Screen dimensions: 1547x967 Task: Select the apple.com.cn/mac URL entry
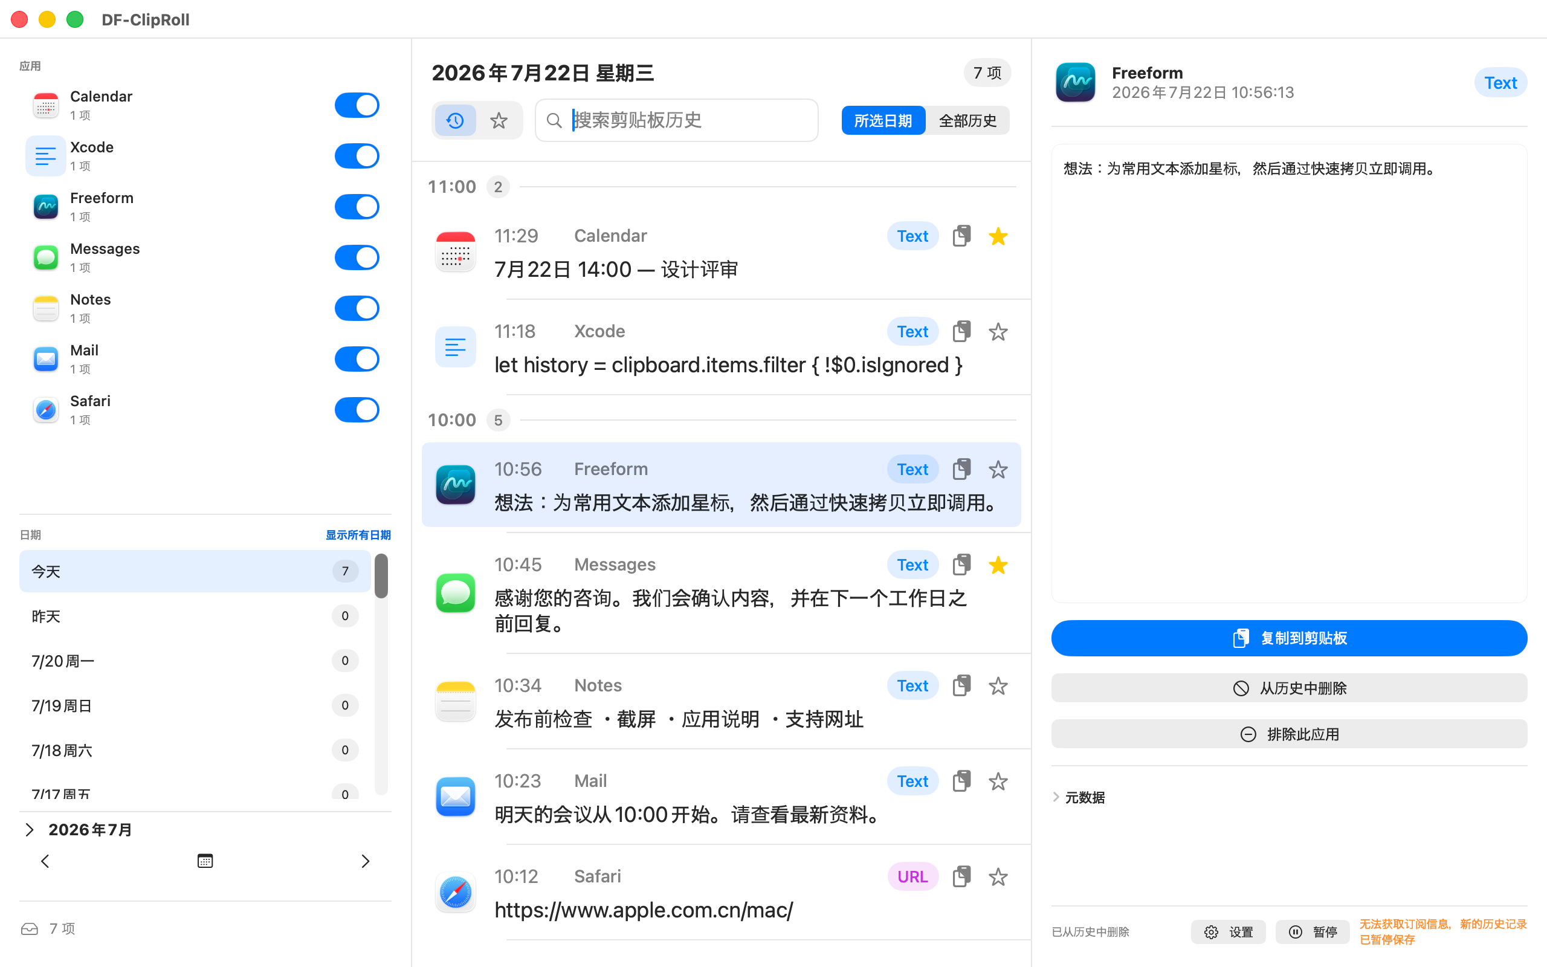(721, 893)
